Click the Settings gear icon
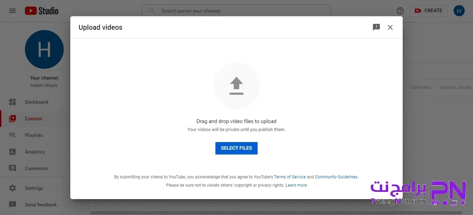 pos(12,188)
